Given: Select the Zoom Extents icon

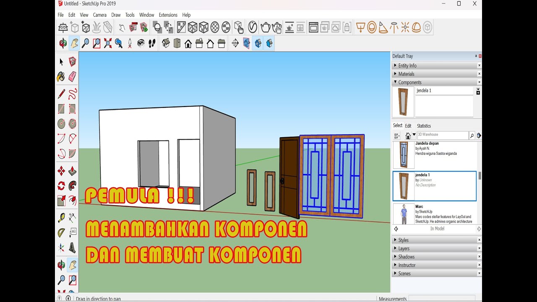Looking at the screenshot, I should pyautogui.click(x=108, y=43).
